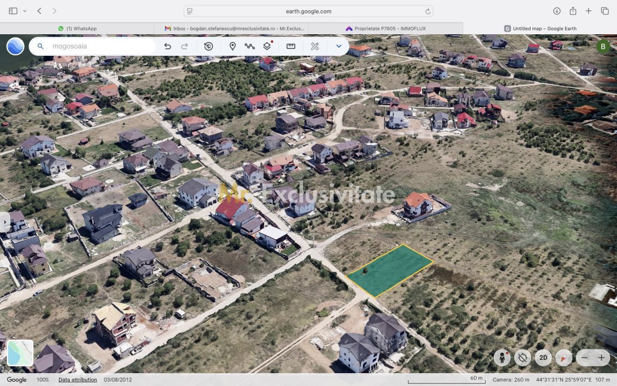Viewport: 617px width, 386px height.
Task: Show the tab overview
Action: tap(604, 11)
